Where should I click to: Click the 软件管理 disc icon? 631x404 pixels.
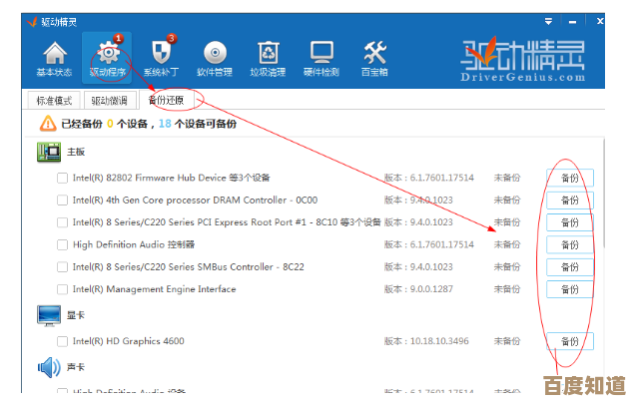215,56
